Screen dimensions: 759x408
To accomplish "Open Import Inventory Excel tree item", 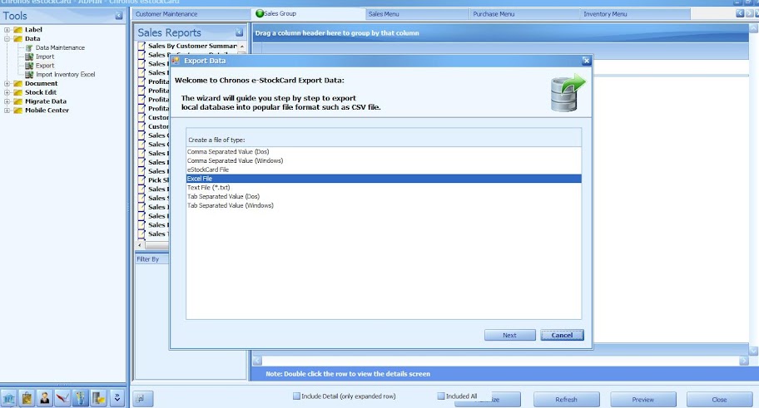I will 66,75.
